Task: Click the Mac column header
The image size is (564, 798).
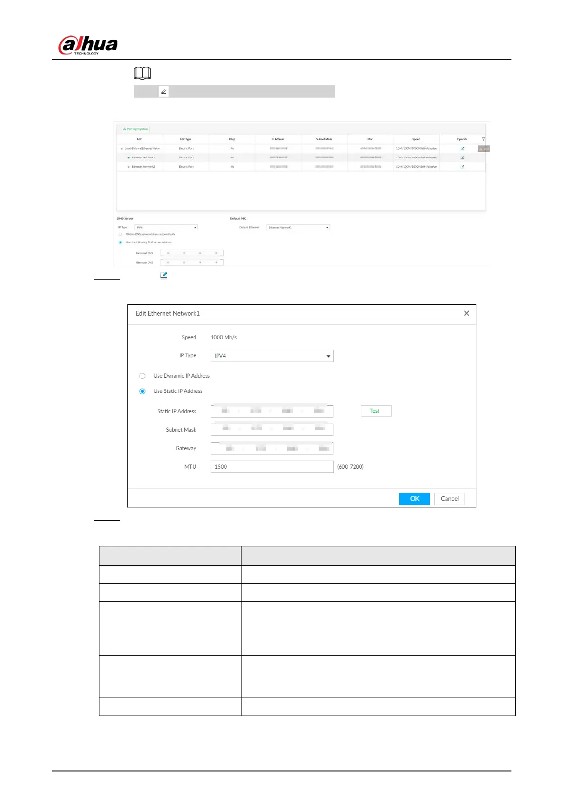Action: 370,139
